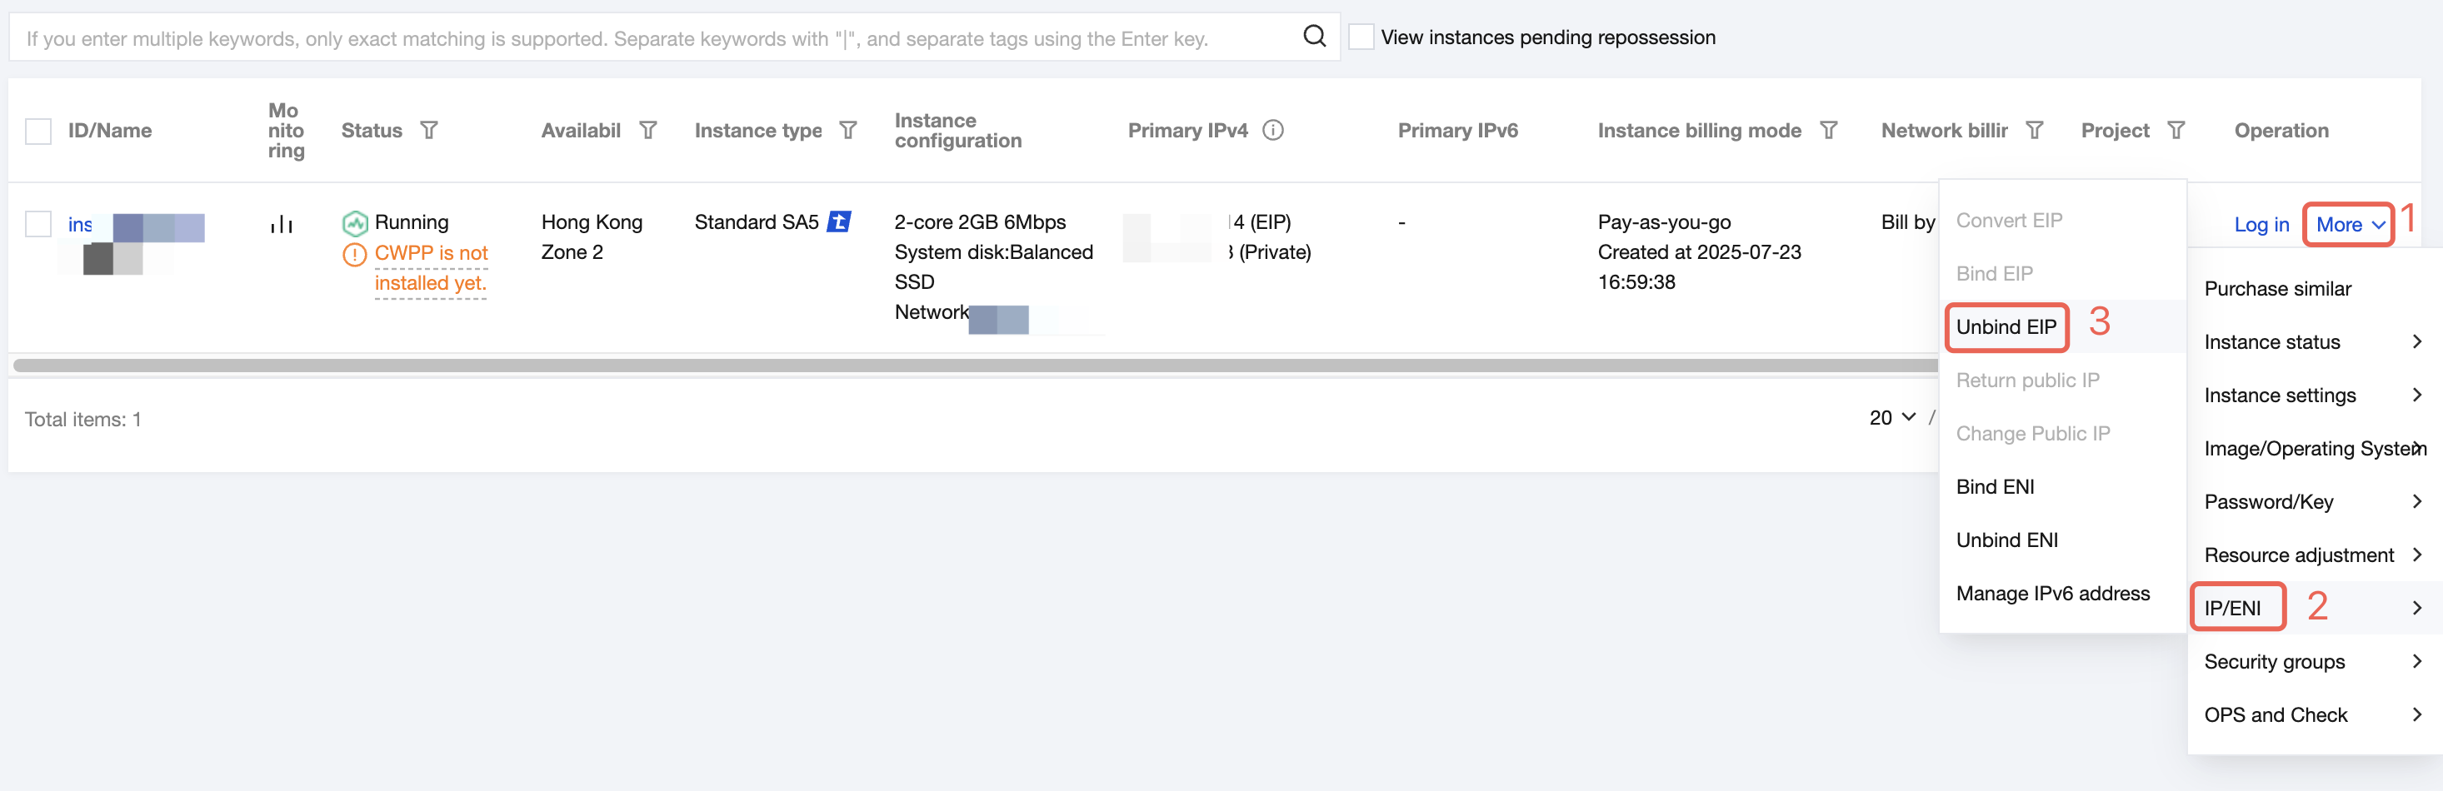This screenshot has width=2443, height=791.
Task: Click the CWPP is not installed link
Action: [431, 268]
